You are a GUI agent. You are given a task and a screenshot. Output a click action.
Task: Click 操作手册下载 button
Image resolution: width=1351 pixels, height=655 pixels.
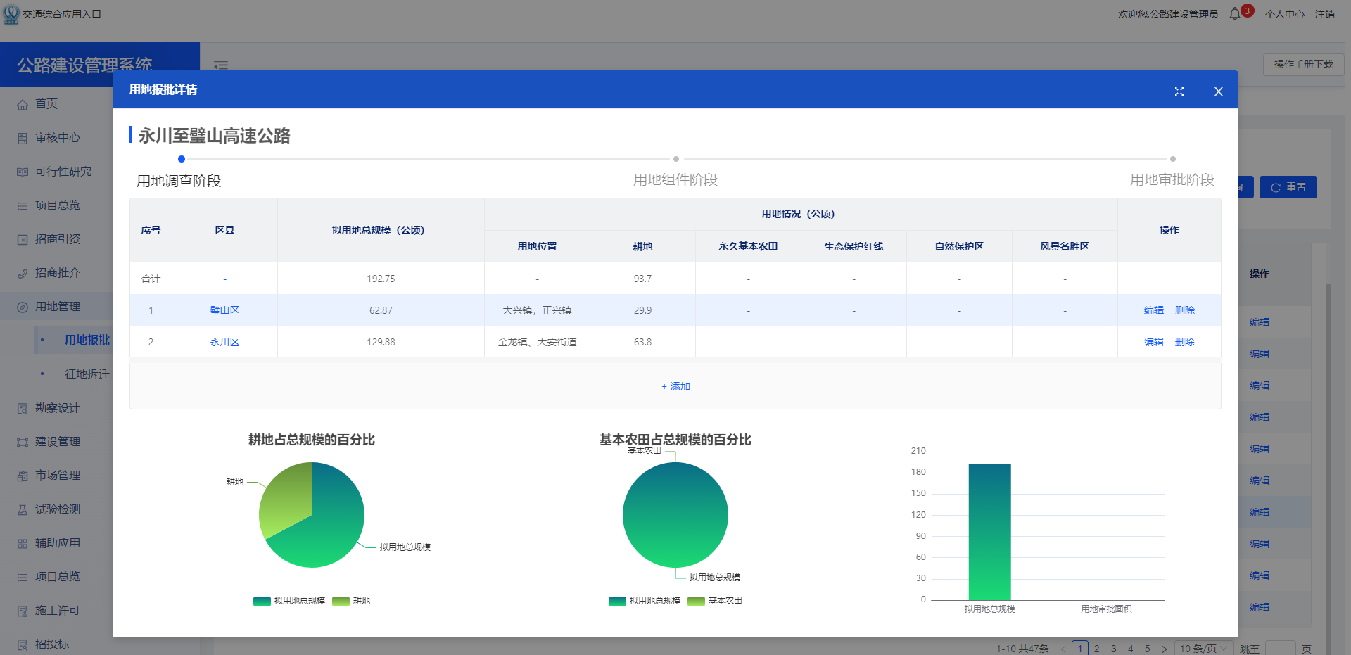pyautogui.click(x=1304, y=64)
